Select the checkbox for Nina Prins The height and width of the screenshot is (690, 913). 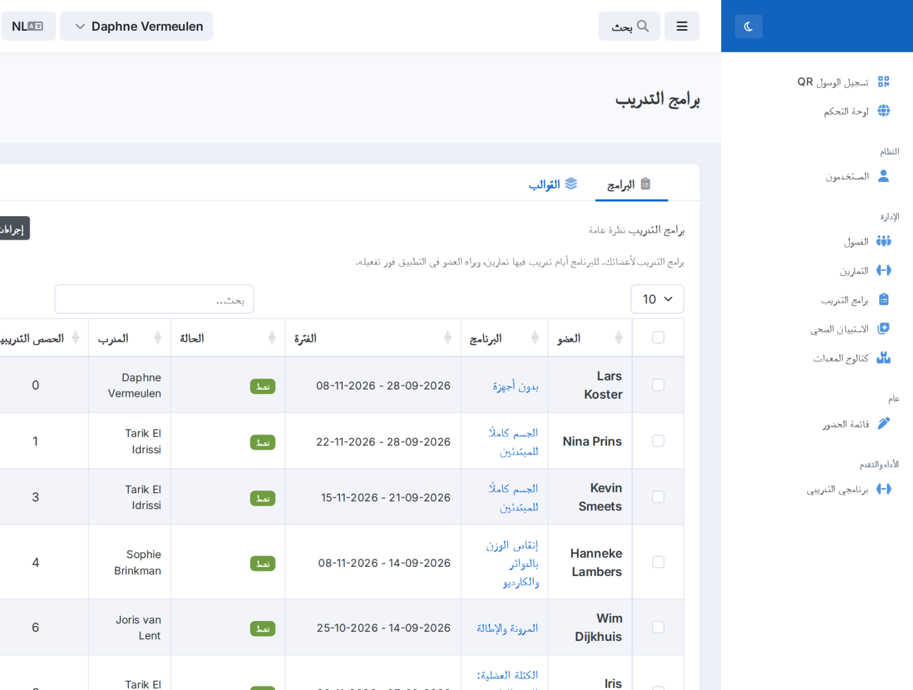658,441
